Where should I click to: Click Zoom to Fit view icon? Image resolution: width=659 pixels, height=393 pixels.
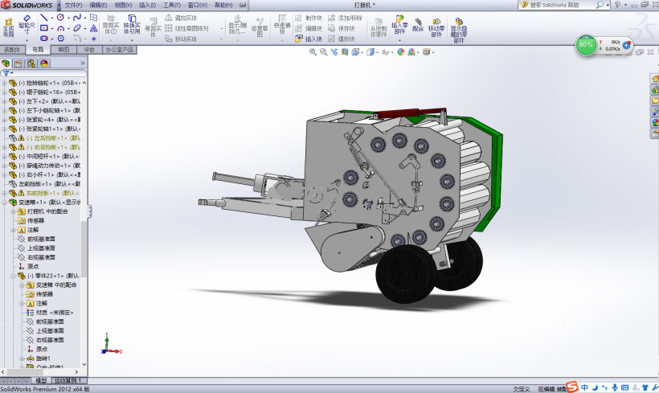click(313, 51)
